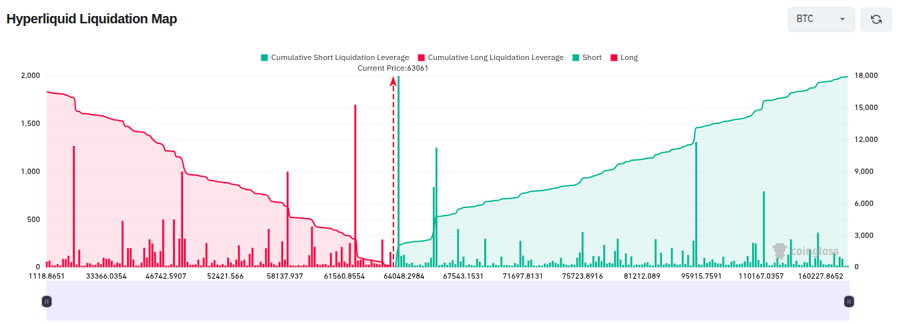Screen dimensions: 897x324
Task: Click right axis value 15,000
Action: pos(866,107)
